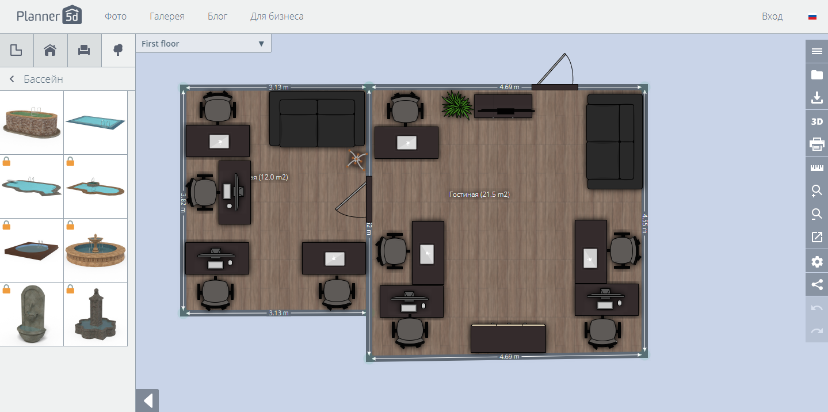Image resolution: width=828 pixels, height=412 pixels.
Task: Open the Для бизнеса menu item
Action: (x=277, y=16)
